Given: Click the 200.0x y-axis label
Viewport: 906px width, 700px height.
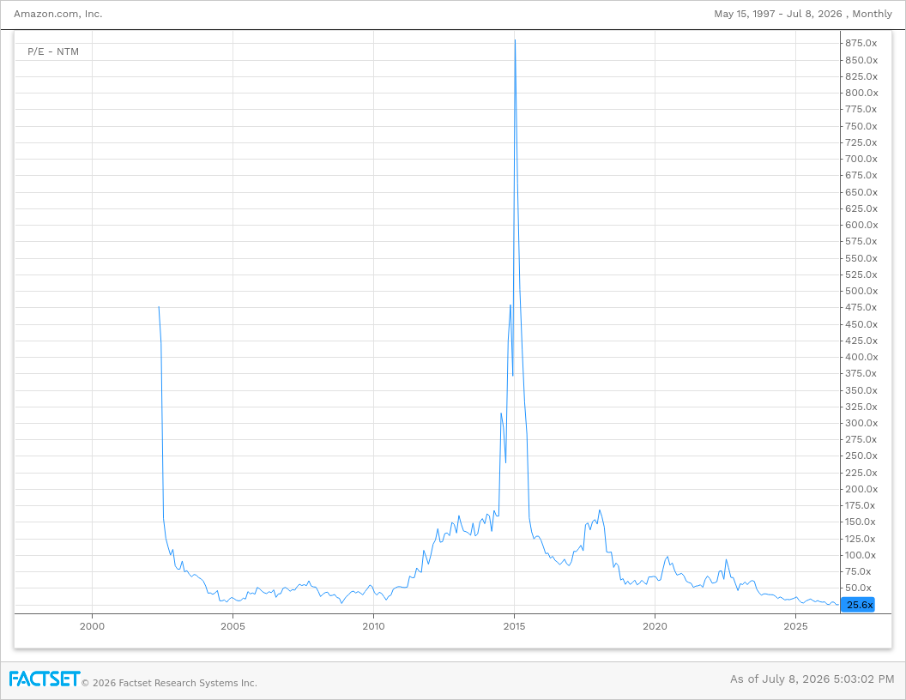Looking at the screenshot, I should pos(861,489).
